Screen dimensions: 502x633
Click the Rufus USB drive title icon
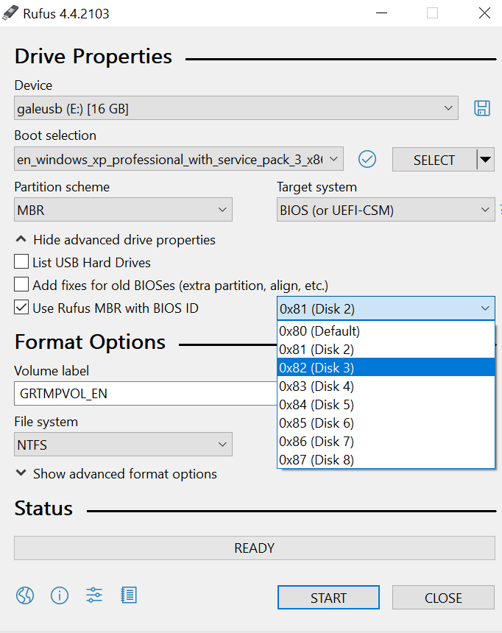[10, 13]
